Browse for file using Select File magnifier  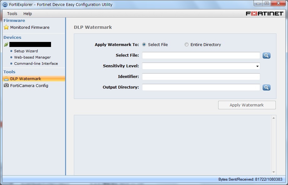(266, 56)
